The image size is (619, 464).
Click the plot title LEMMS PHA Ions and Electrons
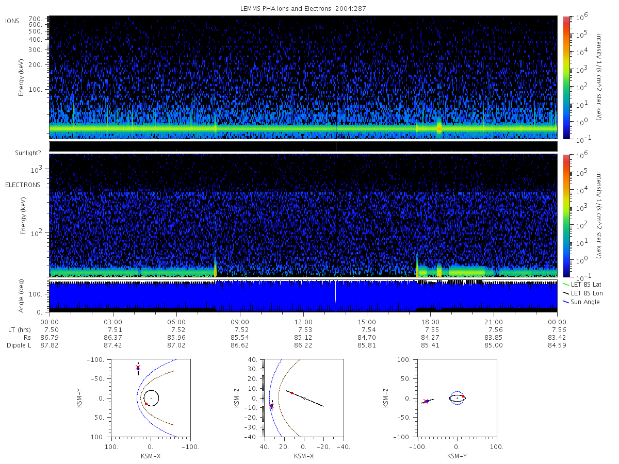pyautogui.click(x=286, y=9)
